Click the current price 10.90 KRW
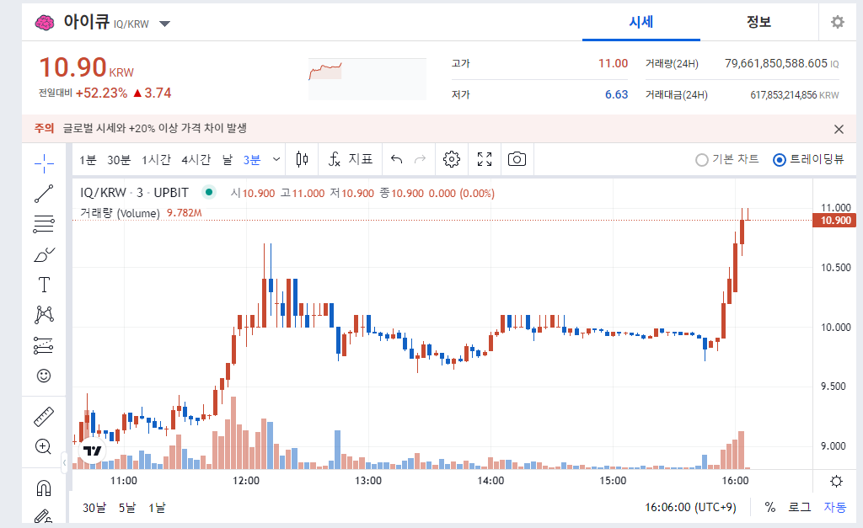 [87, 67]
